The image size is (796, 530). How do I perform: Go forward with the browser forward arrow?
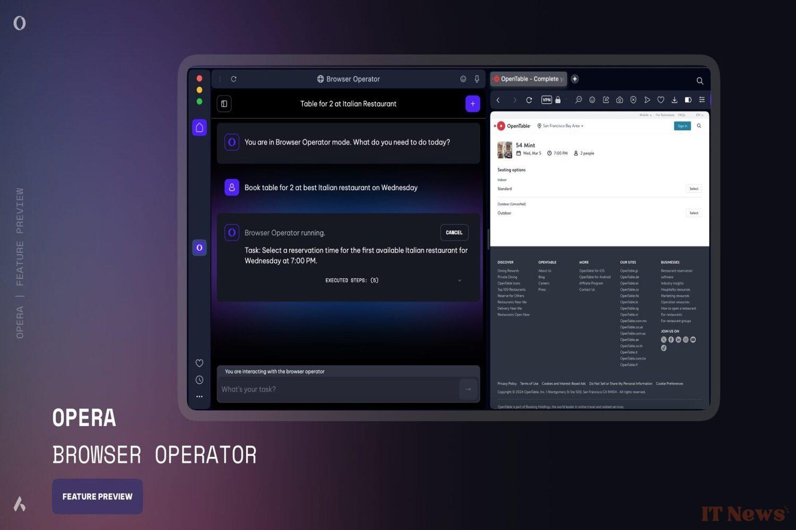click(x=514, y=100)
